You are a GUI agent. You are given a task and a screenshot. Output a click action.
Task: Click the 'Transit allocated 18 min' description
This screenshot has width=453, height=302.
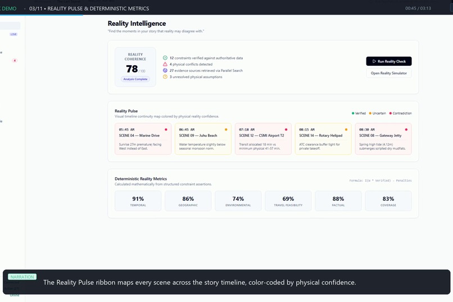point(260,146)
